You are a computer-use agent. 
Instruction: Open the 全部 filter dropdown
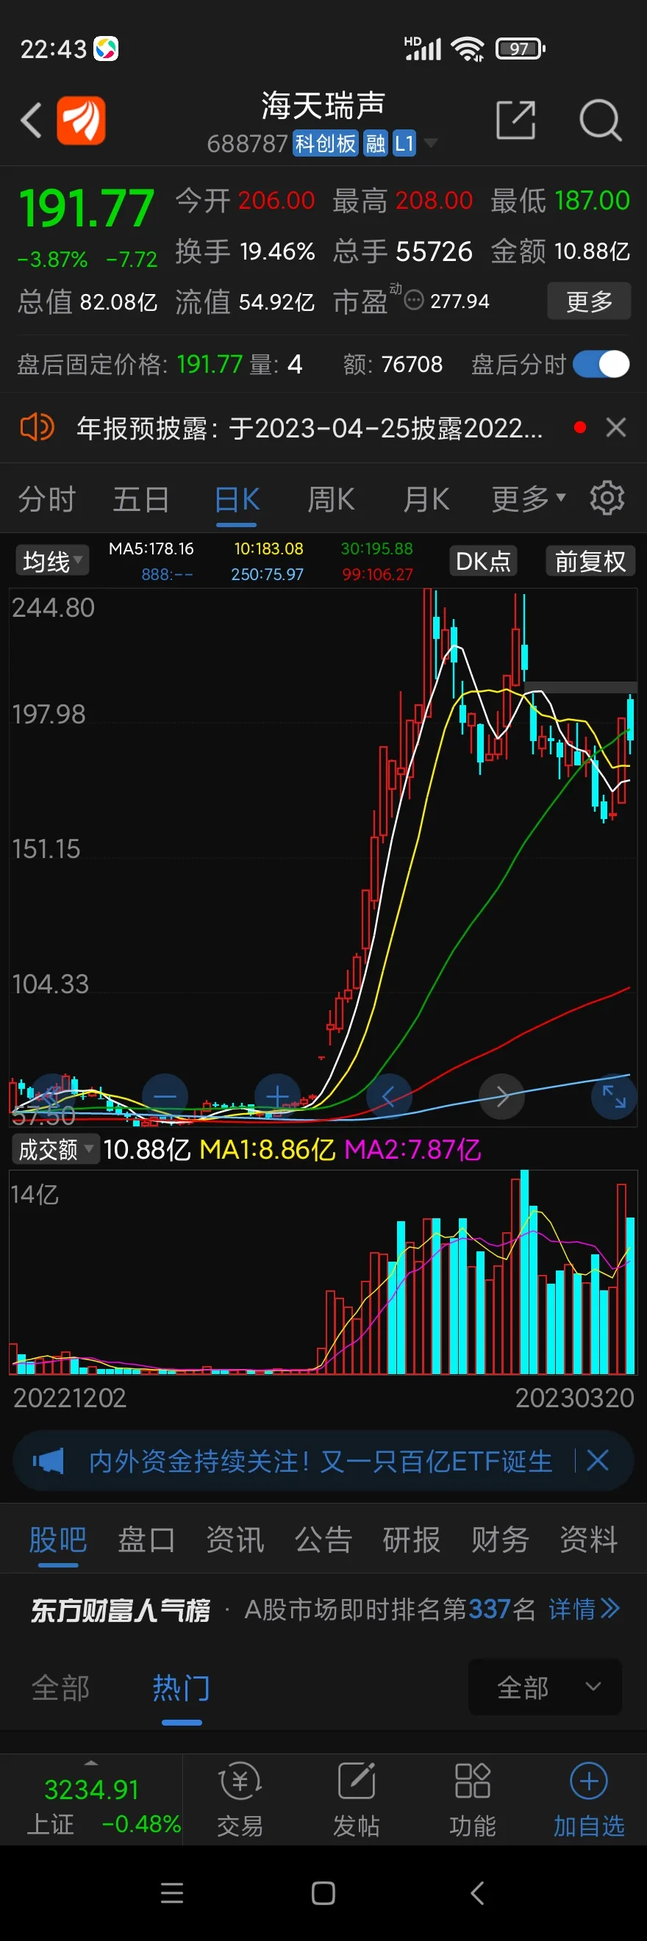click(546, 1687)
